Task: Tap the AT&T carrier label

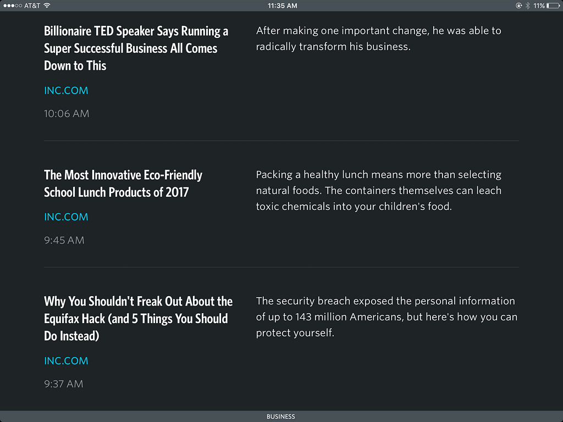Action: (32, 5)
